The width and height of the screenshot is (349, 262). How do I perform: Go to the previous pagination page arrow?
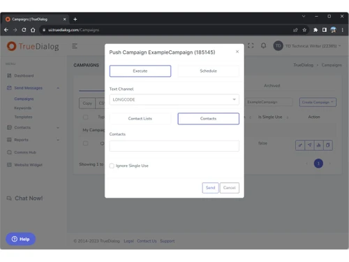[x=307, y=163]
